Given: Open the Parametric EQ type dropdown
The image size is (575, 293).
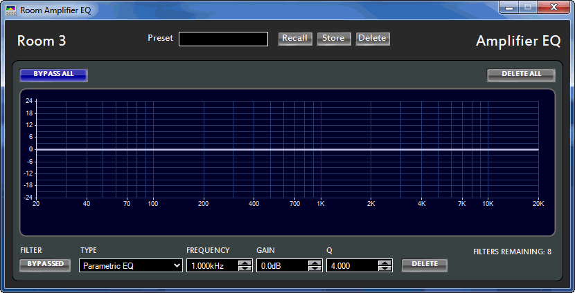Looking at the screenshot, I should click(131, 265).
